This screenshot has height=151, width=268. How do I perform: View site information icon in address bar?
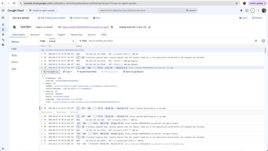point(21,3)
